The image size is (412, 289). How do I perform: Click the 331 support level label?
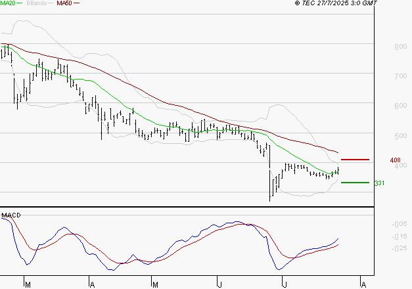pos(378,183)
